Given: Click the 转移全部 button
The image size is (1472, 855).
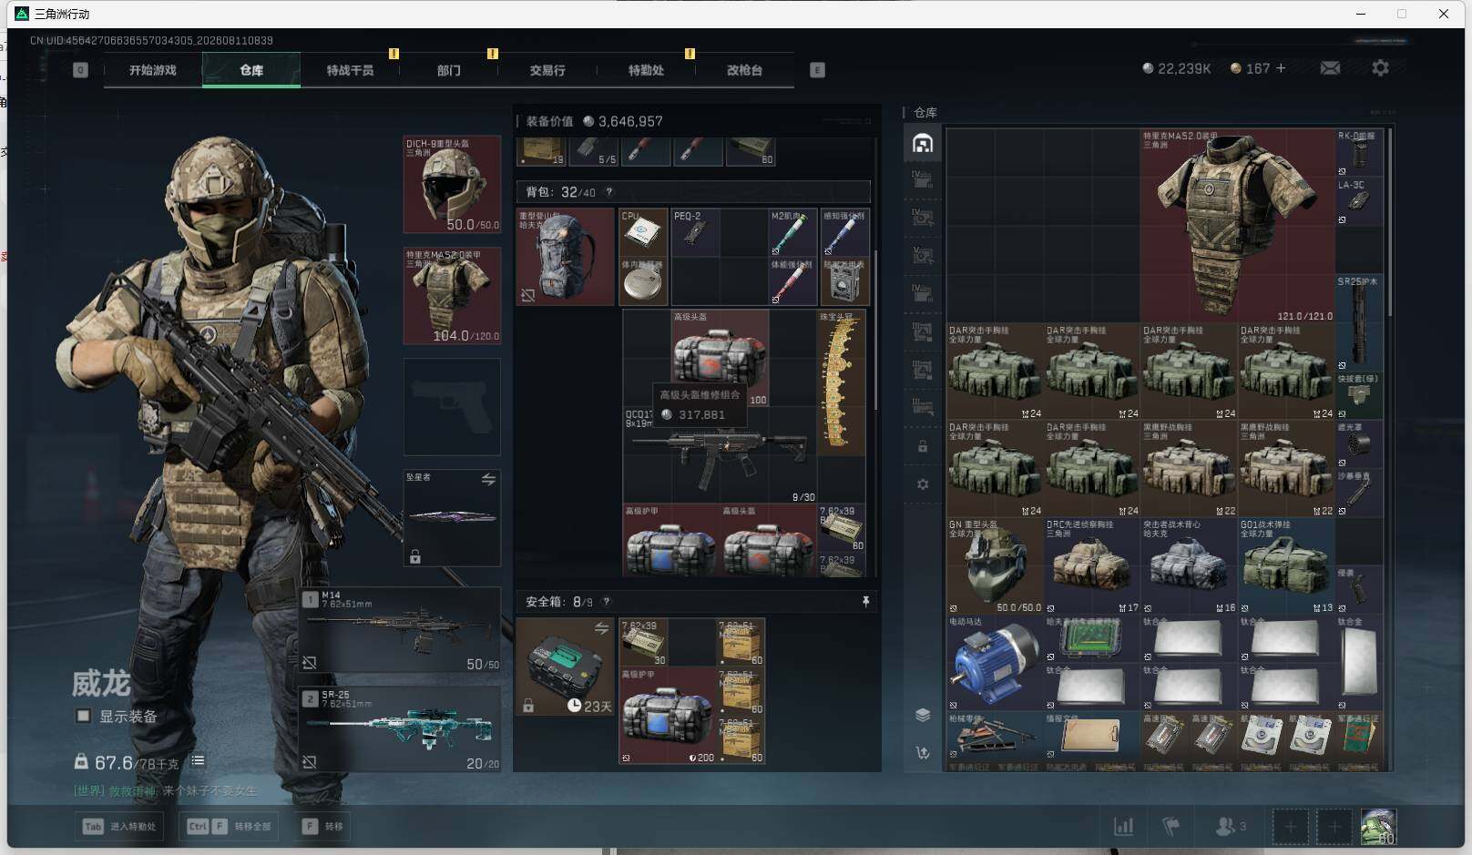Looking at the screenshot, I should click(229, 827).
